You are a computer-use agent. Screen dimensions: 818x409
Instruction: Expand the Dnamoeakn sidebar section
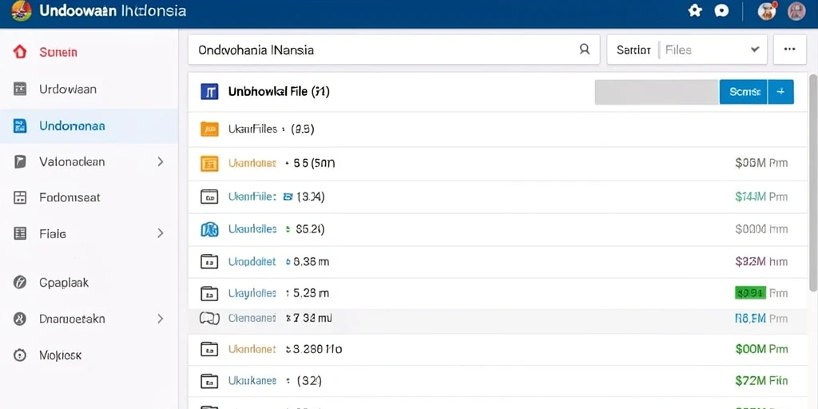[160, 319]
